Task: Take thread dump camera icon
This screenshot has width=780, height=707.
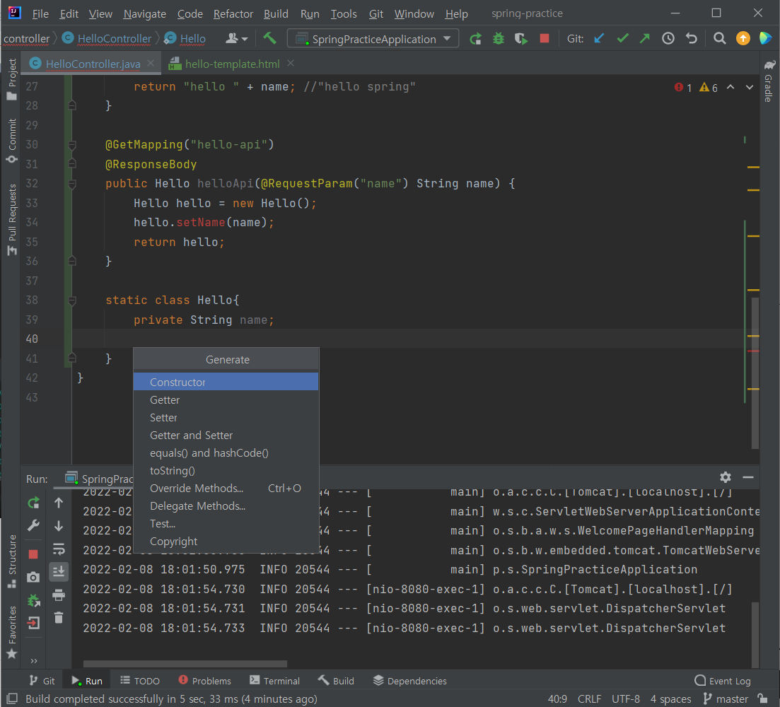Action: click(33, 577)
